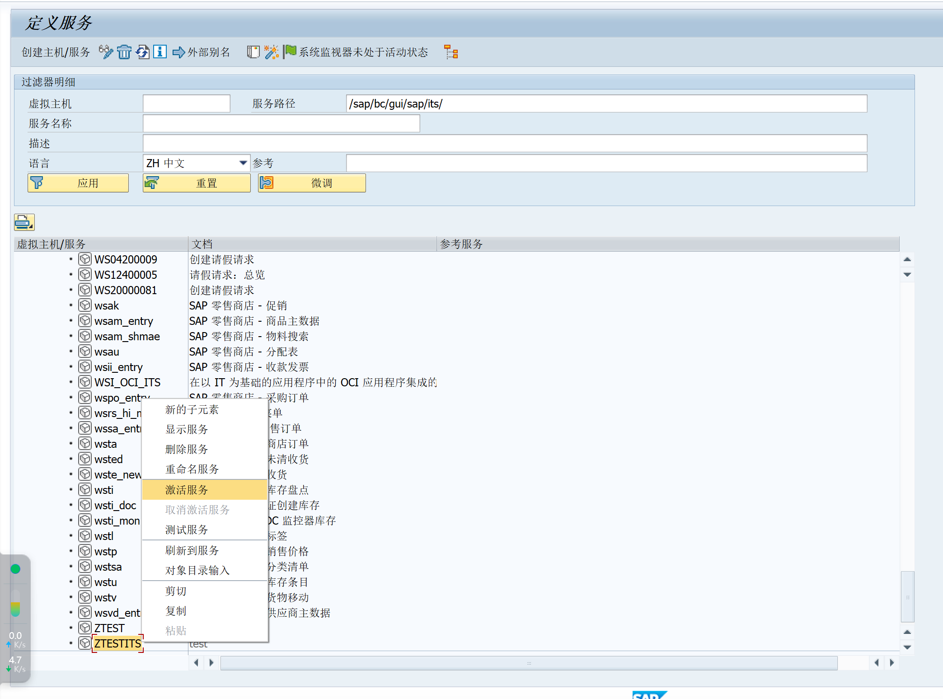
Task: Click the trash icon to delete service
Action: (x=124, y=52)
